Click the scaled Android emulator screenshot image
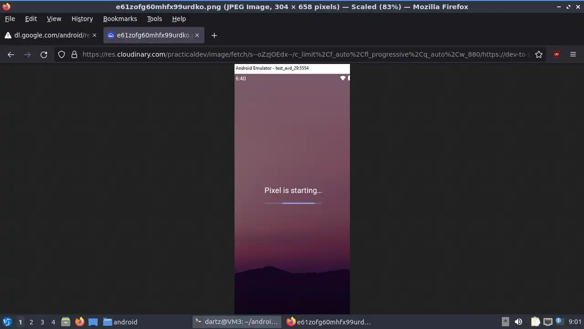The height and width of the screenshot is (329, 584). pos(292,189)
